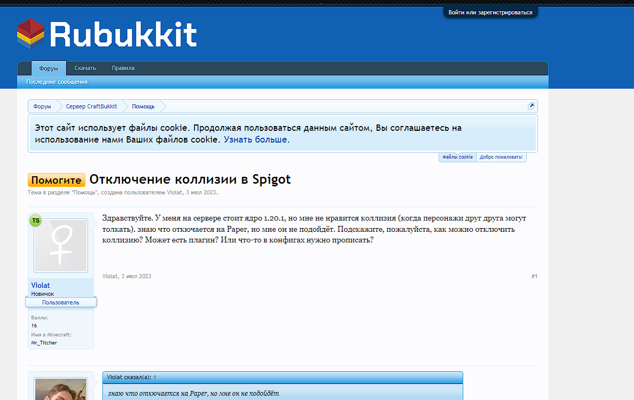Click the up arrow in Violat quote header
The width and height of the screenshot is (634, 400).
(x=154, y=378)
